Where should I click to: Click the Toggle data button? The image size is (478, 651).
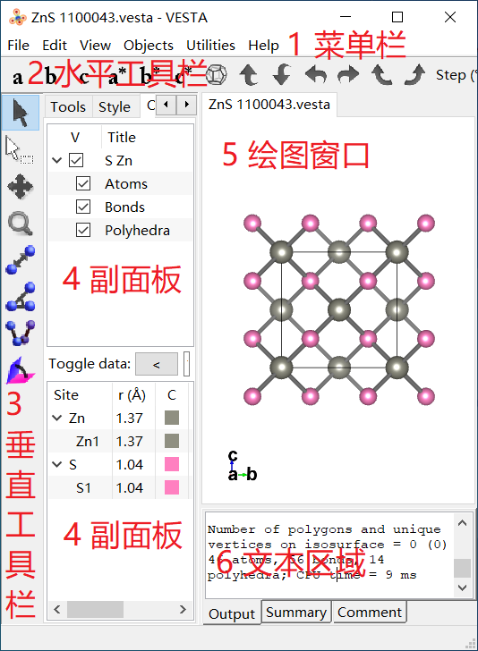point(157,364)
